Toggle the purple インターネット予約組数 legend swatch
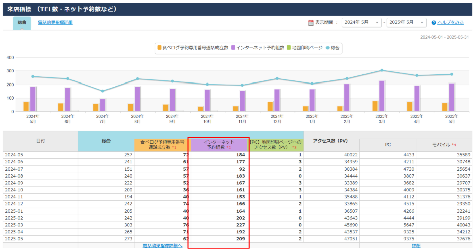 click(x=233, y=48)
